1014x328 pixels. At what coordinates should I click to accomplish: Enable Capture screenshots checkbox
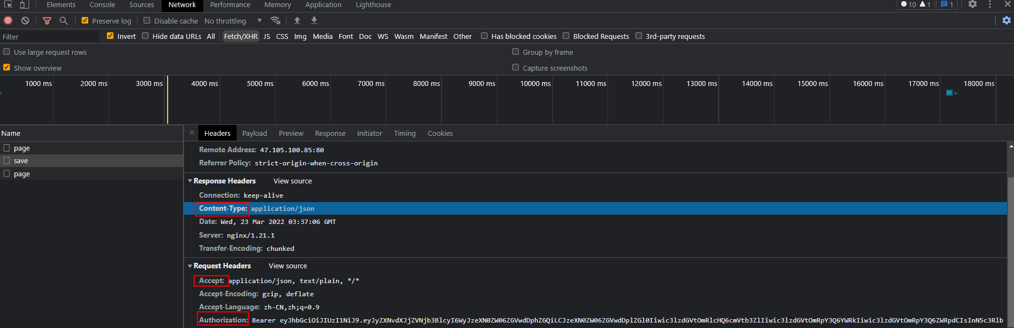(515, 67)
